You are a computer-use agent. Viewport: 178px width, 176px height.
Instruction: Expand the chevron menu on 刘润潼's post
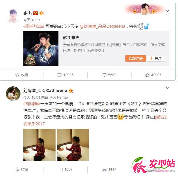pos(167,88)
